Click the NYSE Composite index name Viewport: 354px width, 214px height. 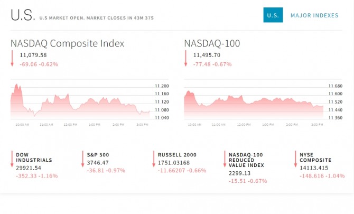click(315, 157)
